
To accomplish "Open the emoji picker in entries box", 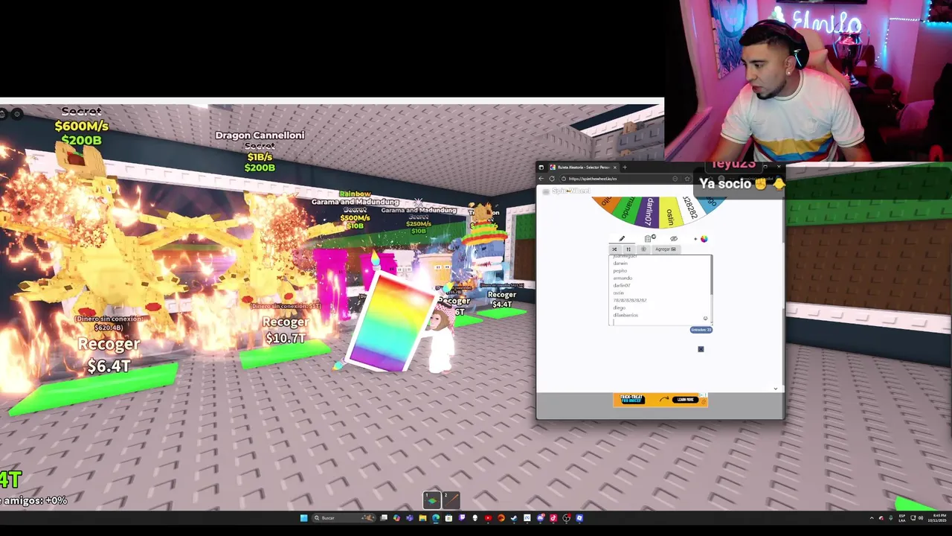I will coord(705,319).
